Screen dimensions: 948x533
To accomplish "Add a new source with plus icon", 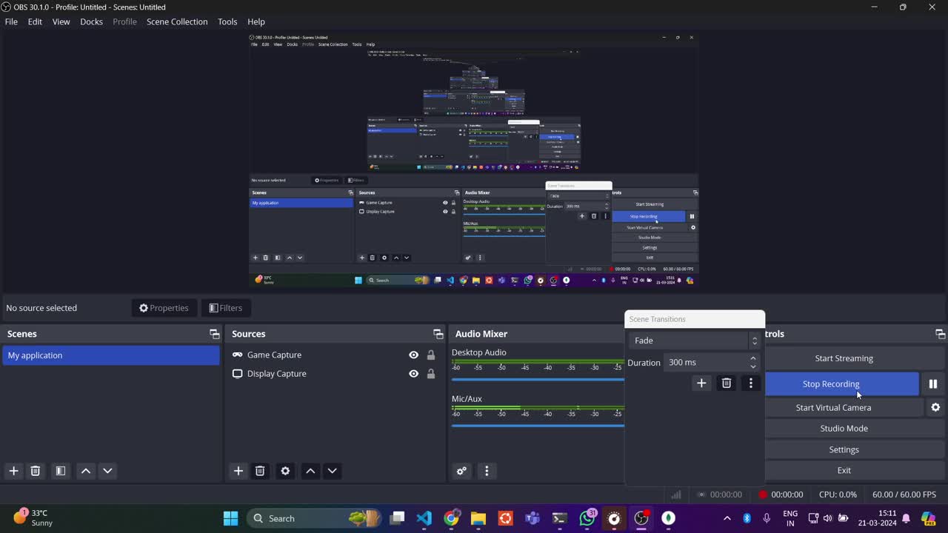I will [238, 471].
